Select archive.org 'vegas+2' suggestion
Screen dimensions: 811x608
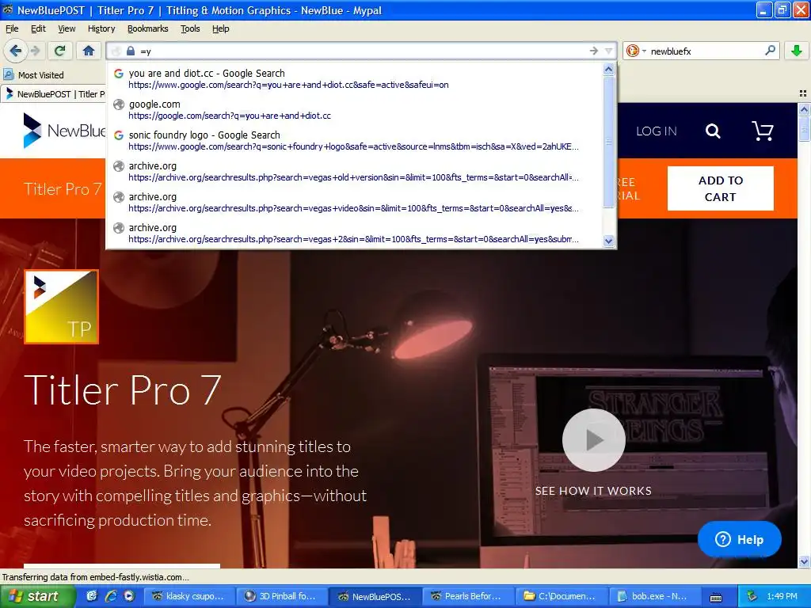point(354,234)
